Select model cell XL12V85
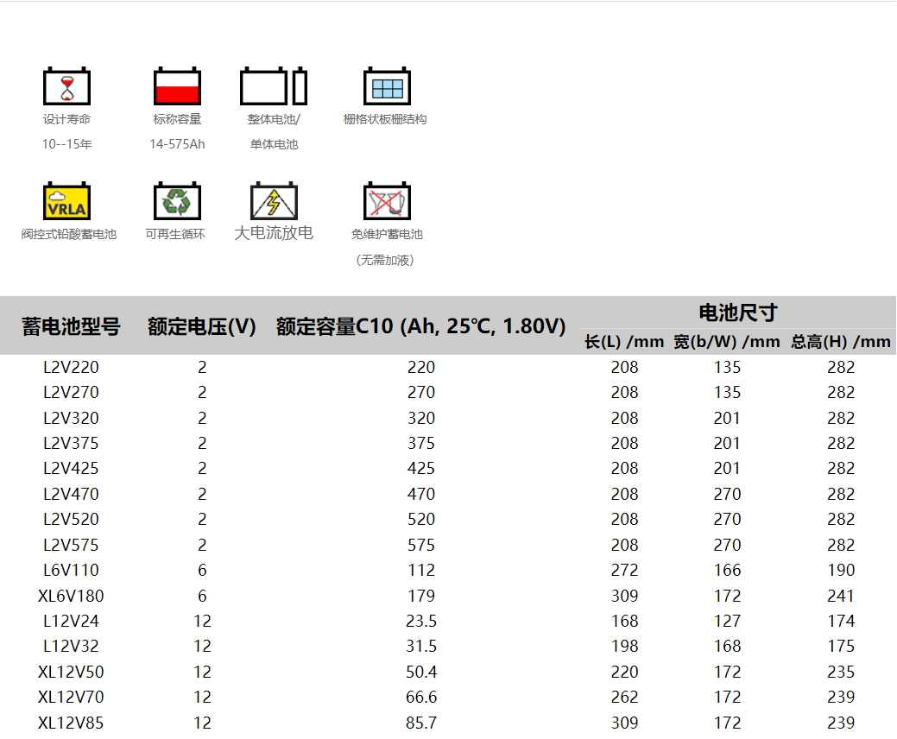 pos(71,723)
